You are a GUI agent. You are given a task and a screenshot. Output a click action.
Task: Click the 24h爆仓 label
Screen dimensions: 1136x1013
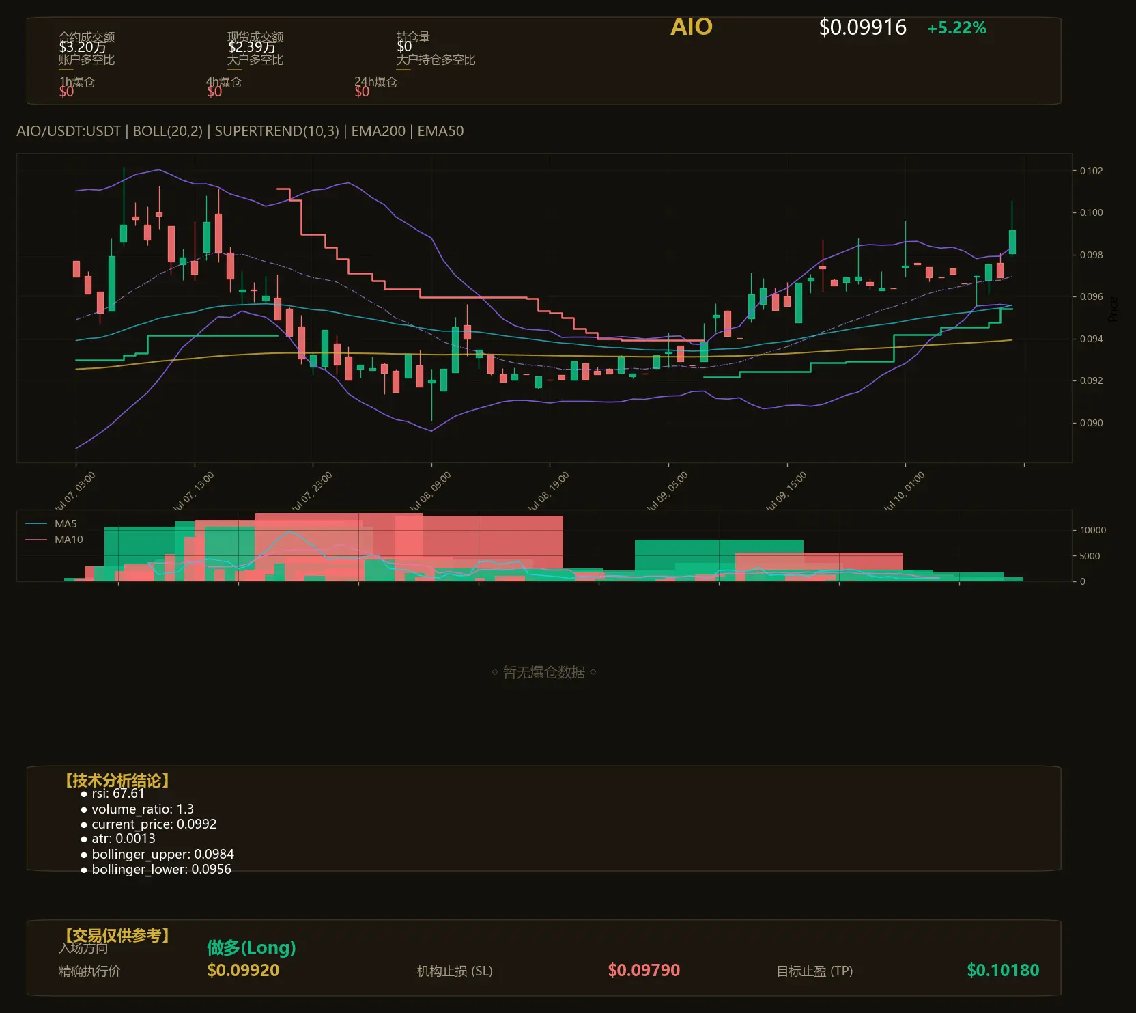pos(375,82)
